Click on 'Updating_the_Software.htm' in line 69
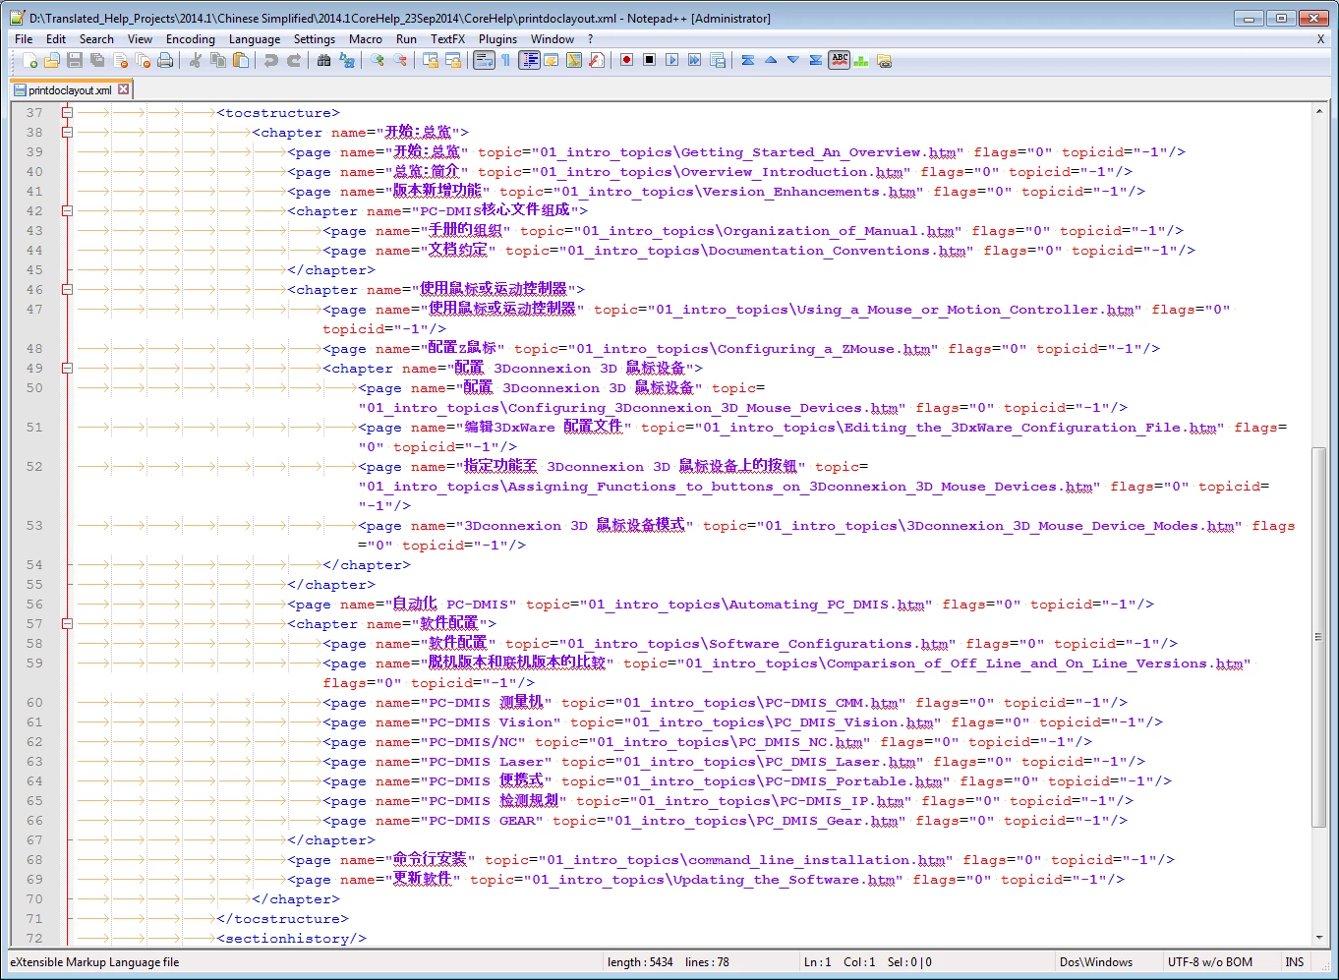The width and height of the screenshot is (1339, 980). tap(784, 879)
